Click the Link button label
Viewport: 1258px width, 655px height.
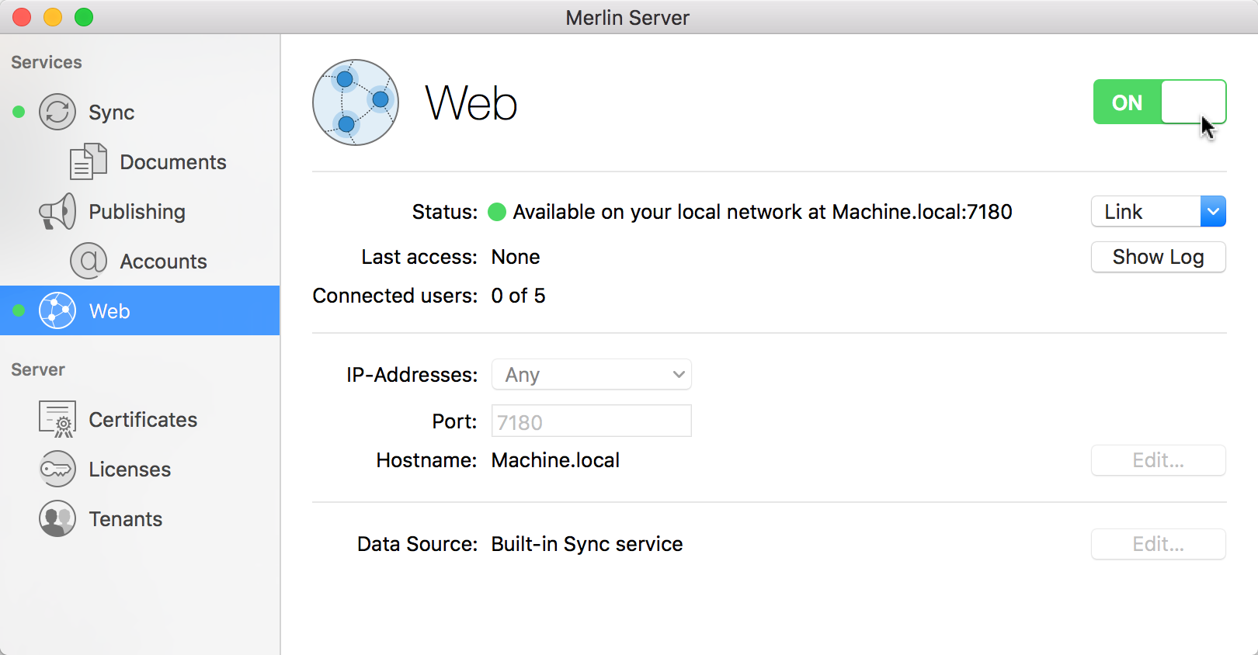1123,212
